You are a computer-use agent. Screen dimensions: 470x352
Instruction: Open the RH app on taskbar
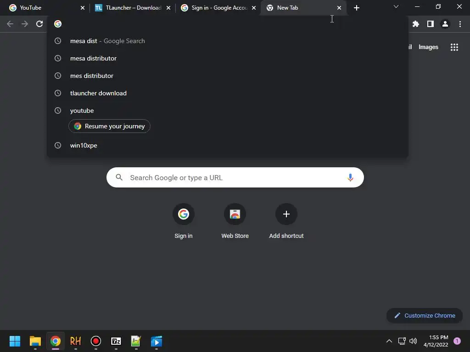[76, 341]
